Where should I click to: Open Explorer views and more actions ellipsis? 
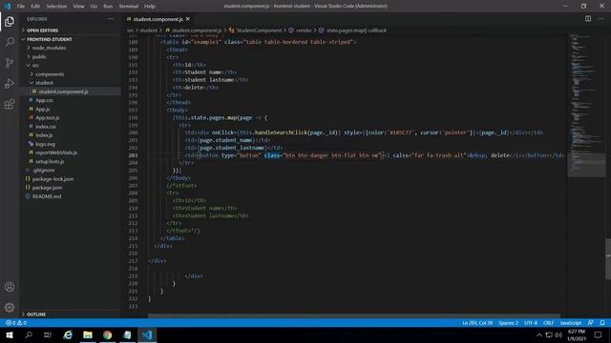pyautogui.click(x=111, y=19)
